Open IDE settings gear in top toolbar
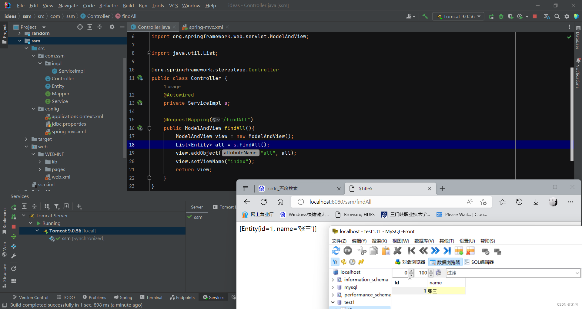The image size is (582, 309). pyautogui.click(x=567, y=16)
